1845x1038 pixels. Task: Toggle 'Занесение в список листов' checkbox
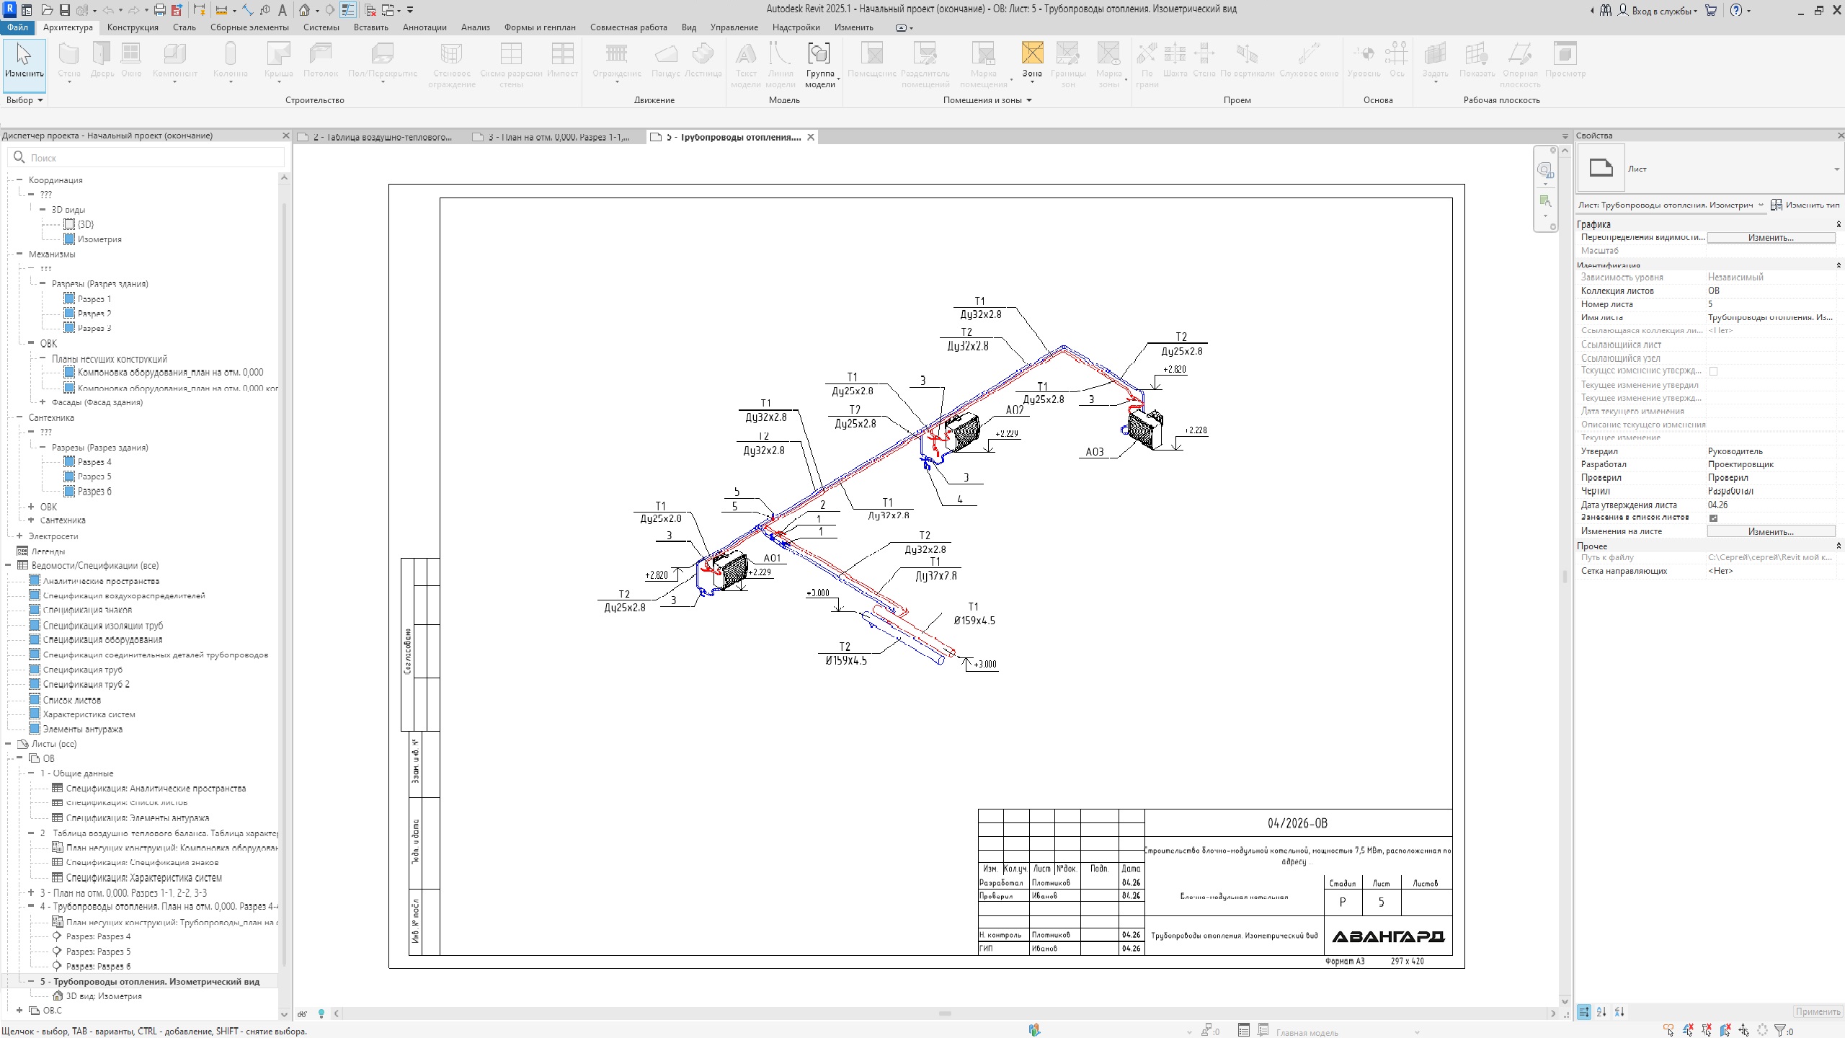coord(1713,518)
